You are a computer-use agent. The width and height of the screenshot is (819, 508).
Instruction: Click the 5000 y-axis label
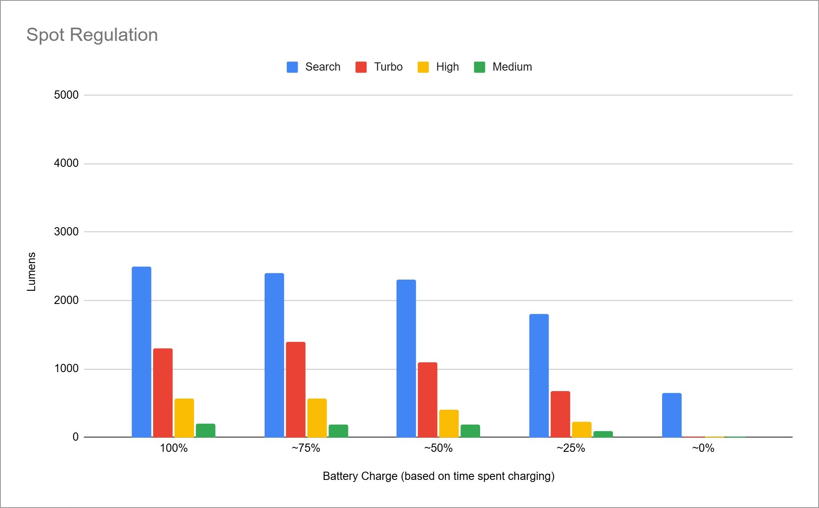(66, 95)
